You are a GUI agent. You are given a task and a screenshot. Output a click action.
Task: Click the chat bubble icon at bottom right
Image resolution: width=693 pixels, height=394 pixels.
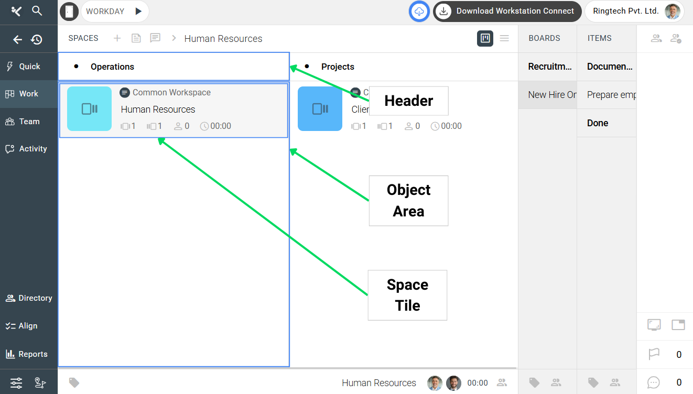tap(653, 382)
